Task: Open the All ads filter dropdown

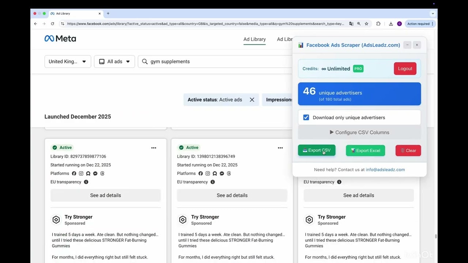Action: (x=114, y=61)
